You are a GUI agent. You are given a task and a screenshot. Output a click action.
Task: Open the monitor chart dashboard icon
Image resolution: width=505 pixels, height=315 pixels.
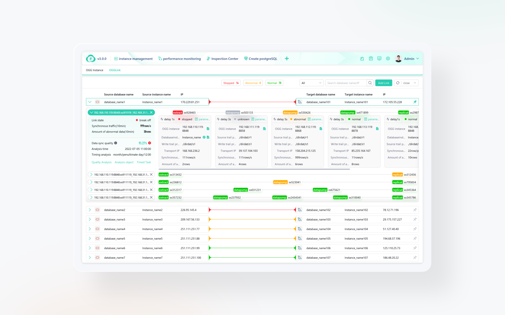tap(379, 59)
